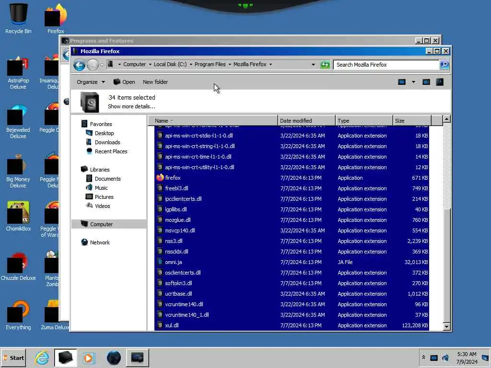Click Local Disk (C:) in address path

(x=170, y=64)
